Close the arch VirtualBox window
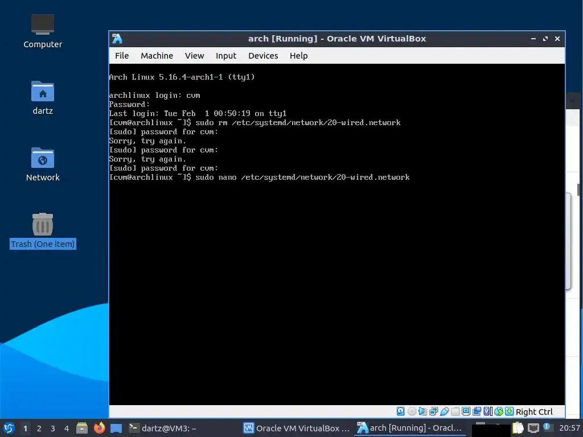Viewport: 583px width, 437px height. (557, 39)
